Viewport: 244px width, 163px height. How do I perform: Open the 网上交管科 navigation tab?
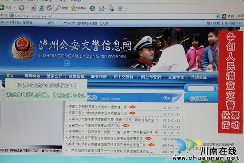124,77
